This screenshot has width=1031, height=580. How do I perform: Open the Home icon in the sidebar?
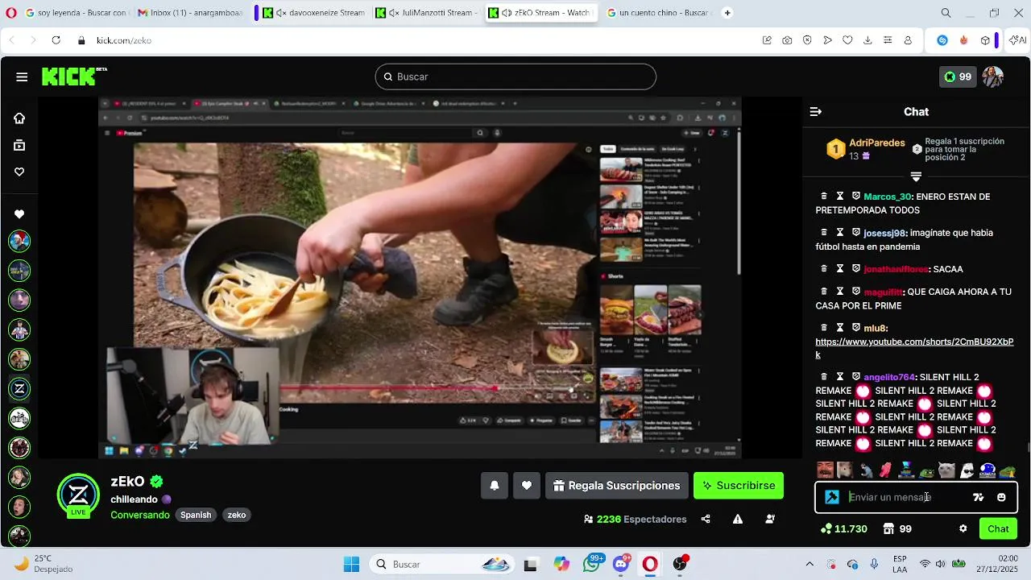(x=19, y=118)
